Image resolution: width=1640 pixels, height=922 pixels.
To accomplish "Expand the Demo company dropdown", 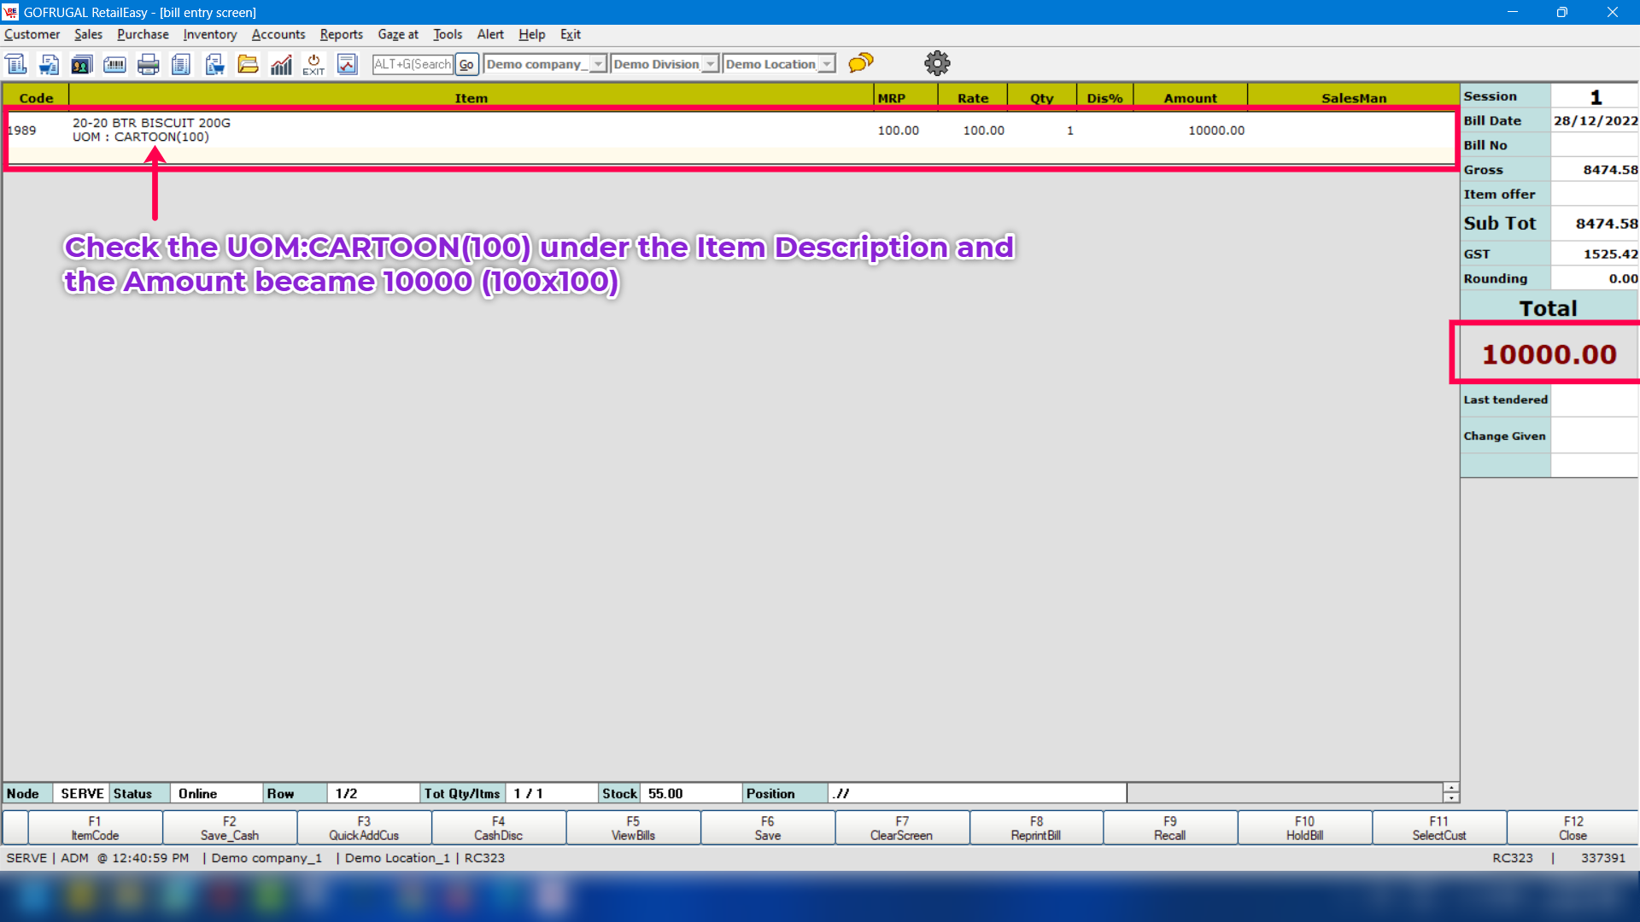I will pos(598,64).
